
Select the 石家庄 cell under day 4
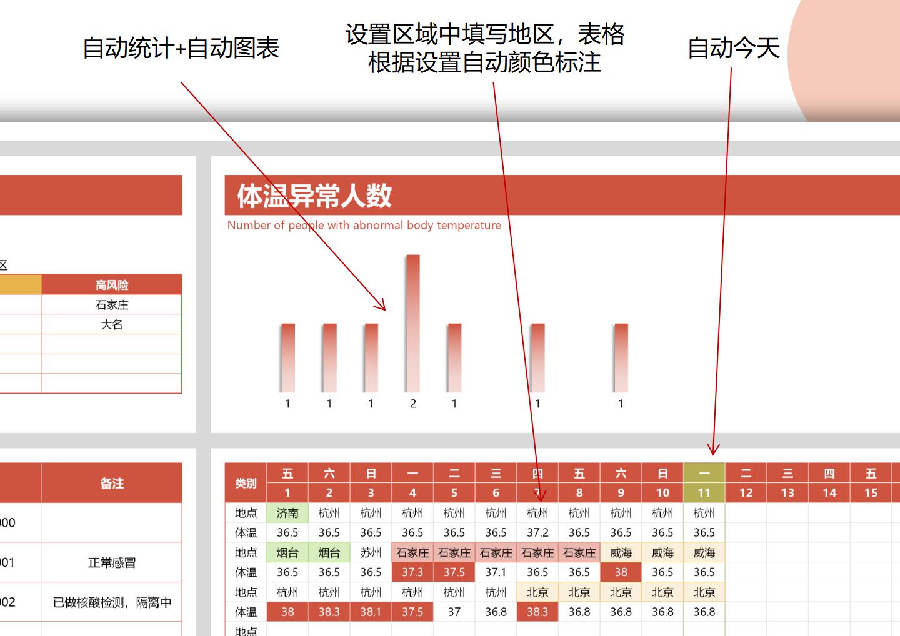pyautogui.click(x=412, y=552)
